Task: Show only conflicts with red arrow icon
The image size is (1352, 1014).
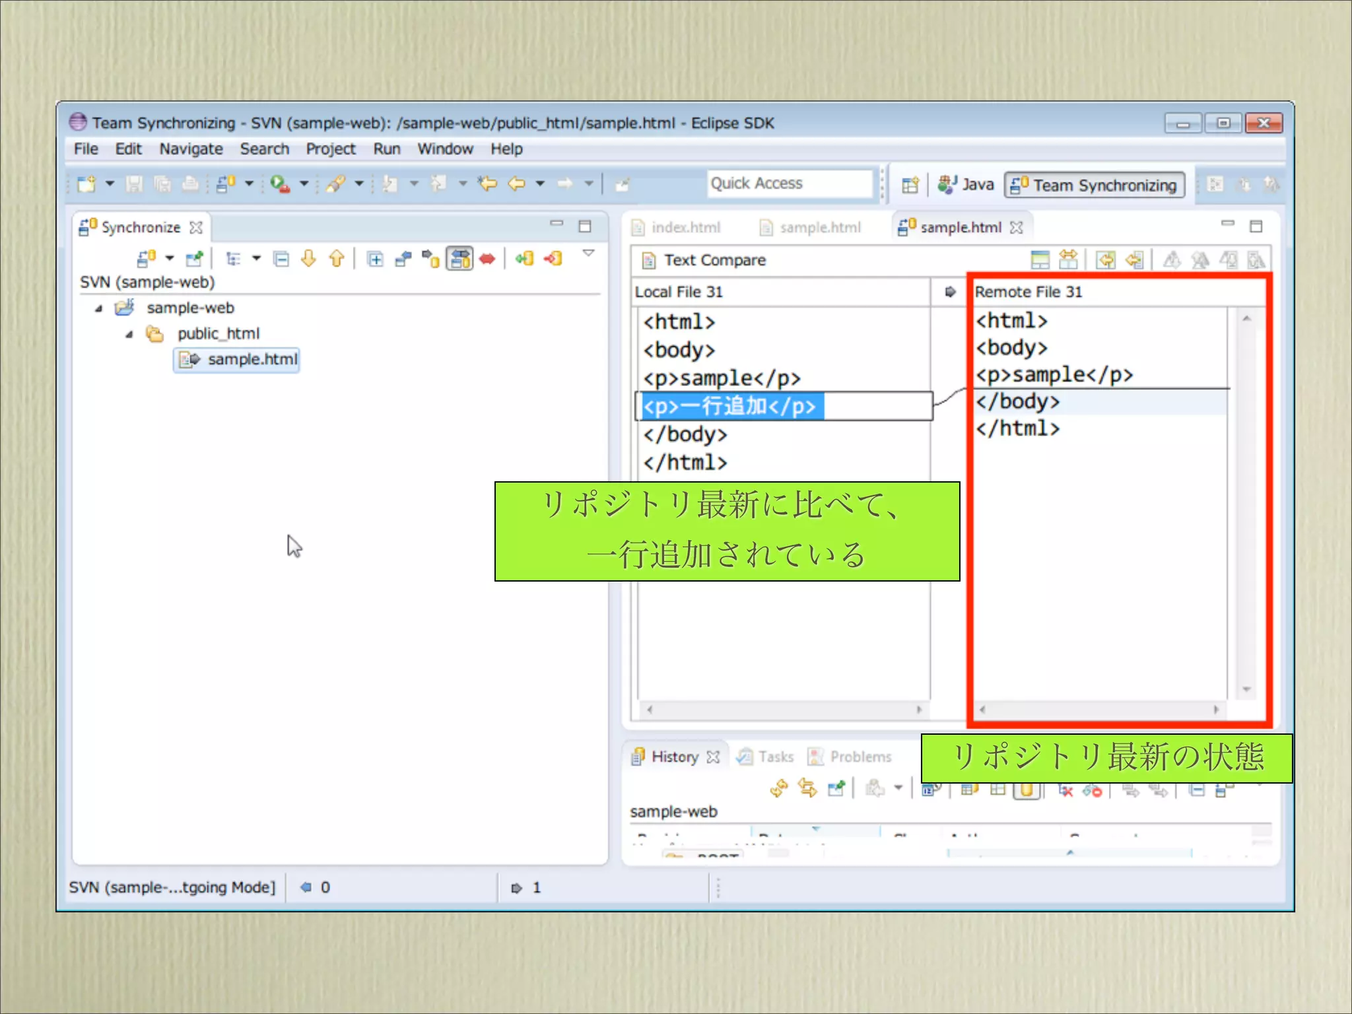Action: coord(487,259)
